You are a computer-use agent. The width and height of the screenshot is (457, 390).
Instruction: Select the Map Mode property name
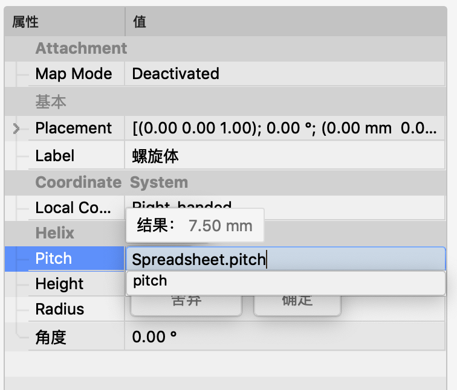[x=73, y=74]
